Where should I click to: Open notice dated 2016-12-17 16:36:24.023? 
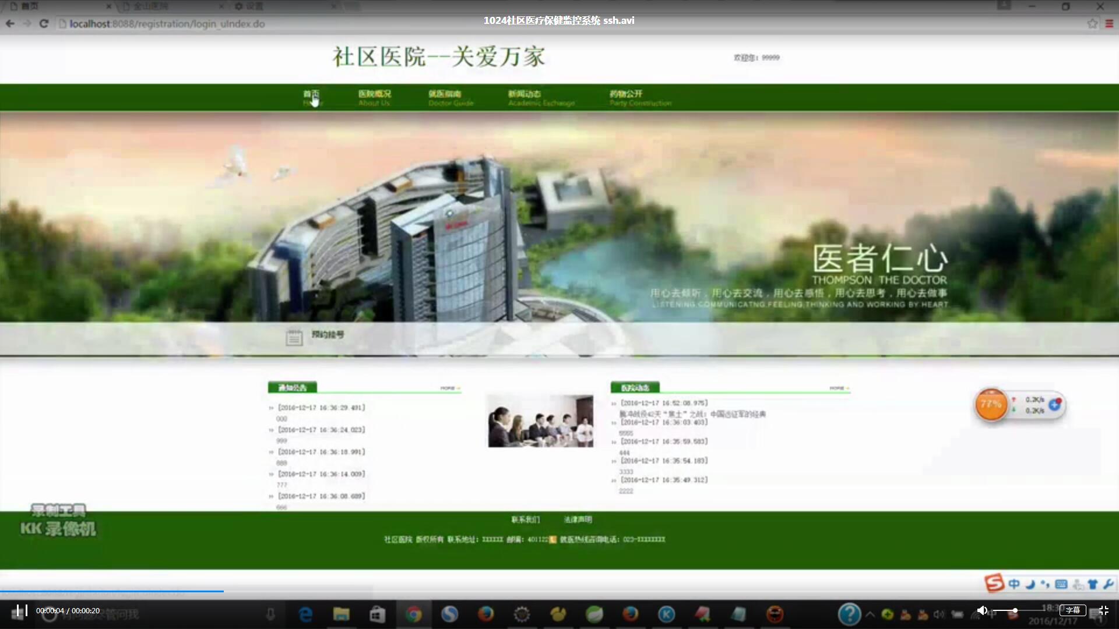(x=321, y=430)
